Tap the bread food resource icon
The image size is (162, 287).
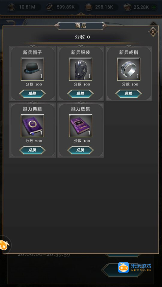point(50,7)
